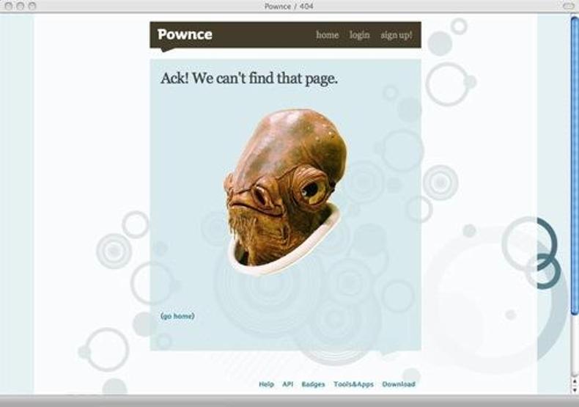Open the Download footer link
The height and width of the screenshot is (407, 579).
click(399, 384)
